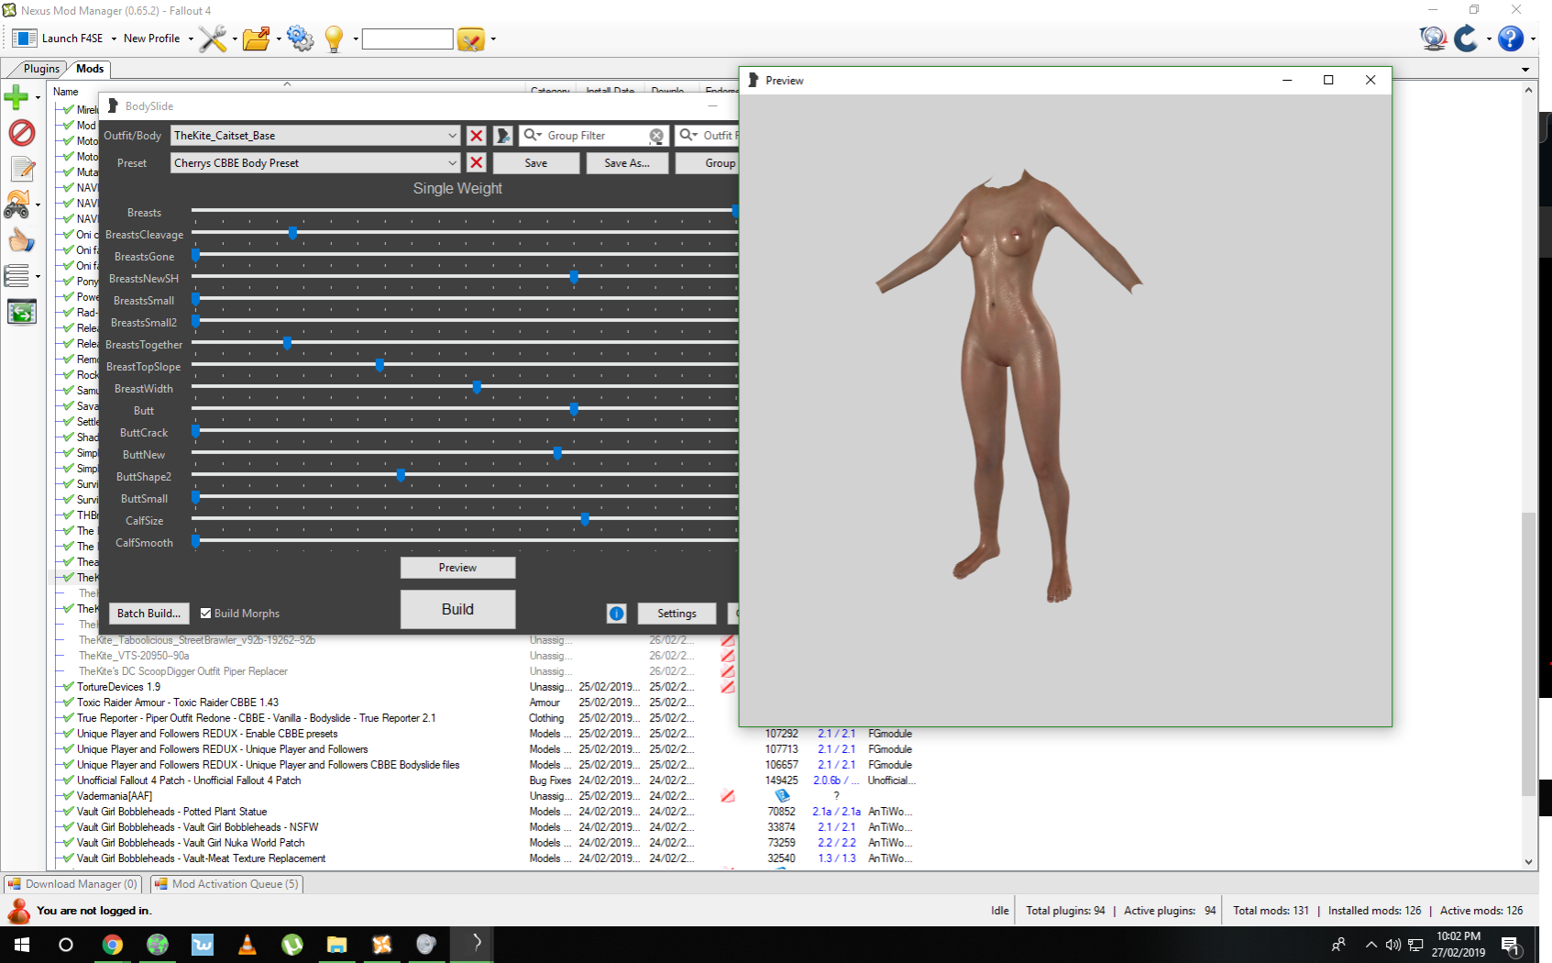Viewport: 1552px width, 963px height.
Task: Click the blue refresh arrow icon
Action: [1466, 39]
